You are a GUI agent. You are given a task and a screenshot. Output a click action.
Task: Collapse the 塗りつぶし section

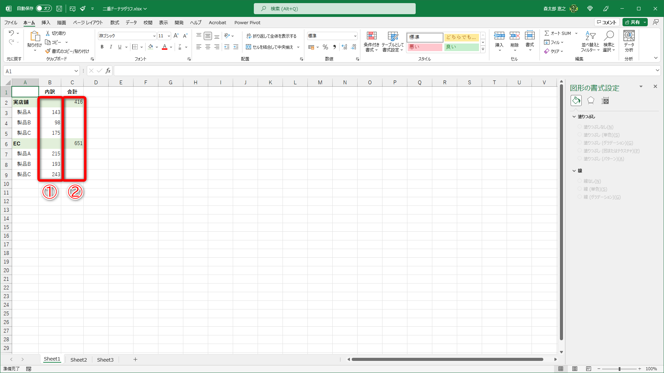tap(574, 117)
